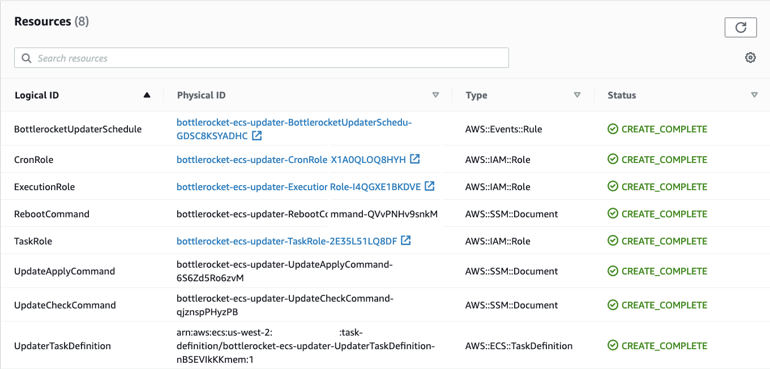Click the AWS::Events::Rule type cell
Image resolution: width=770 pixels, height=369 pixels.
pos(504,129)
